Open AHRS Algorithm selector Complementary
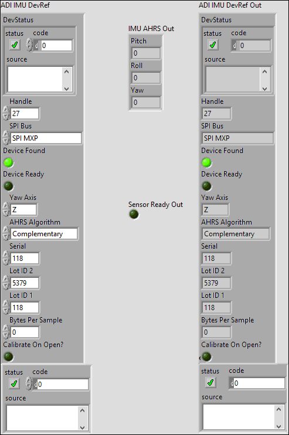Image resolution: width=289 pixels, height=435 pixels. [x=44, y=234]
